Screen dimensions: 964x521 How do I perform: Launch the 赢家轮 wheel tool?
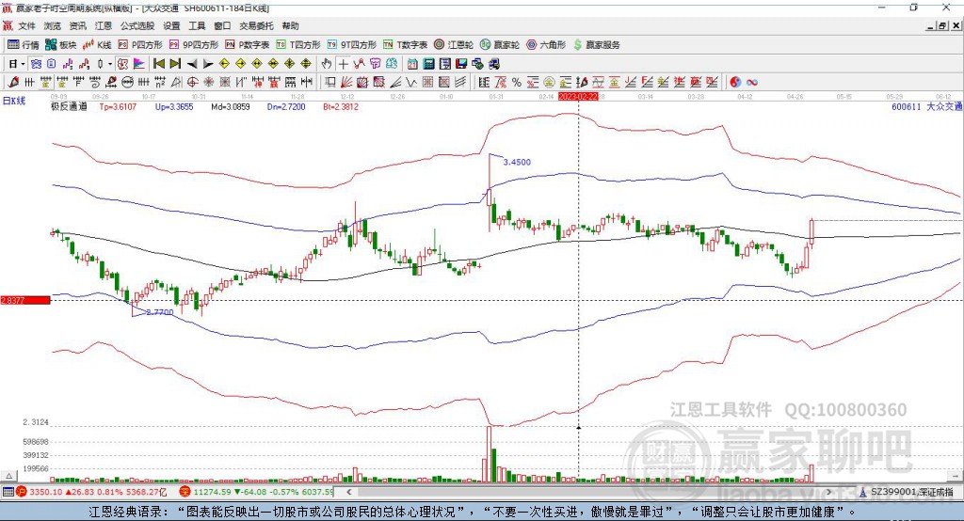(x=500, y=45)
